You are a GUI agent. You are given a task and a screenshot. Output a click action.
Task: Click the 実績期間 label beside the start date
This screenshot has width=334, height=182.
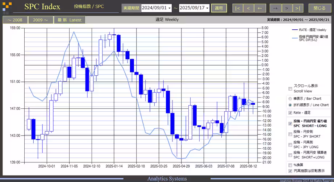pyautogui.click(x=131, y=8)
